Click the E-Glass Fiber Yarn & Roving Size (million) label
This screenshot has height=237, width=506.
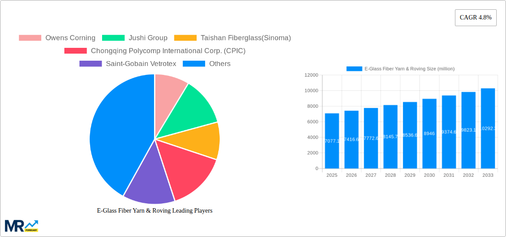(x=410, y=69)
